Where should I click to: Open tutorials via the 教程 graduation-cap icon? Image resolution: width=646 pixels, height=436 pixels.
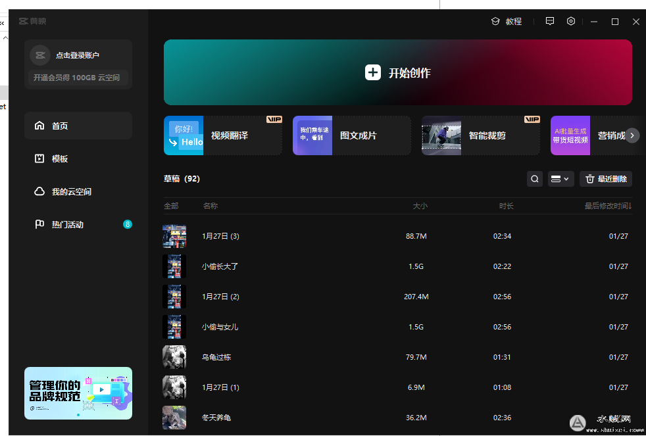coord(495,21)
